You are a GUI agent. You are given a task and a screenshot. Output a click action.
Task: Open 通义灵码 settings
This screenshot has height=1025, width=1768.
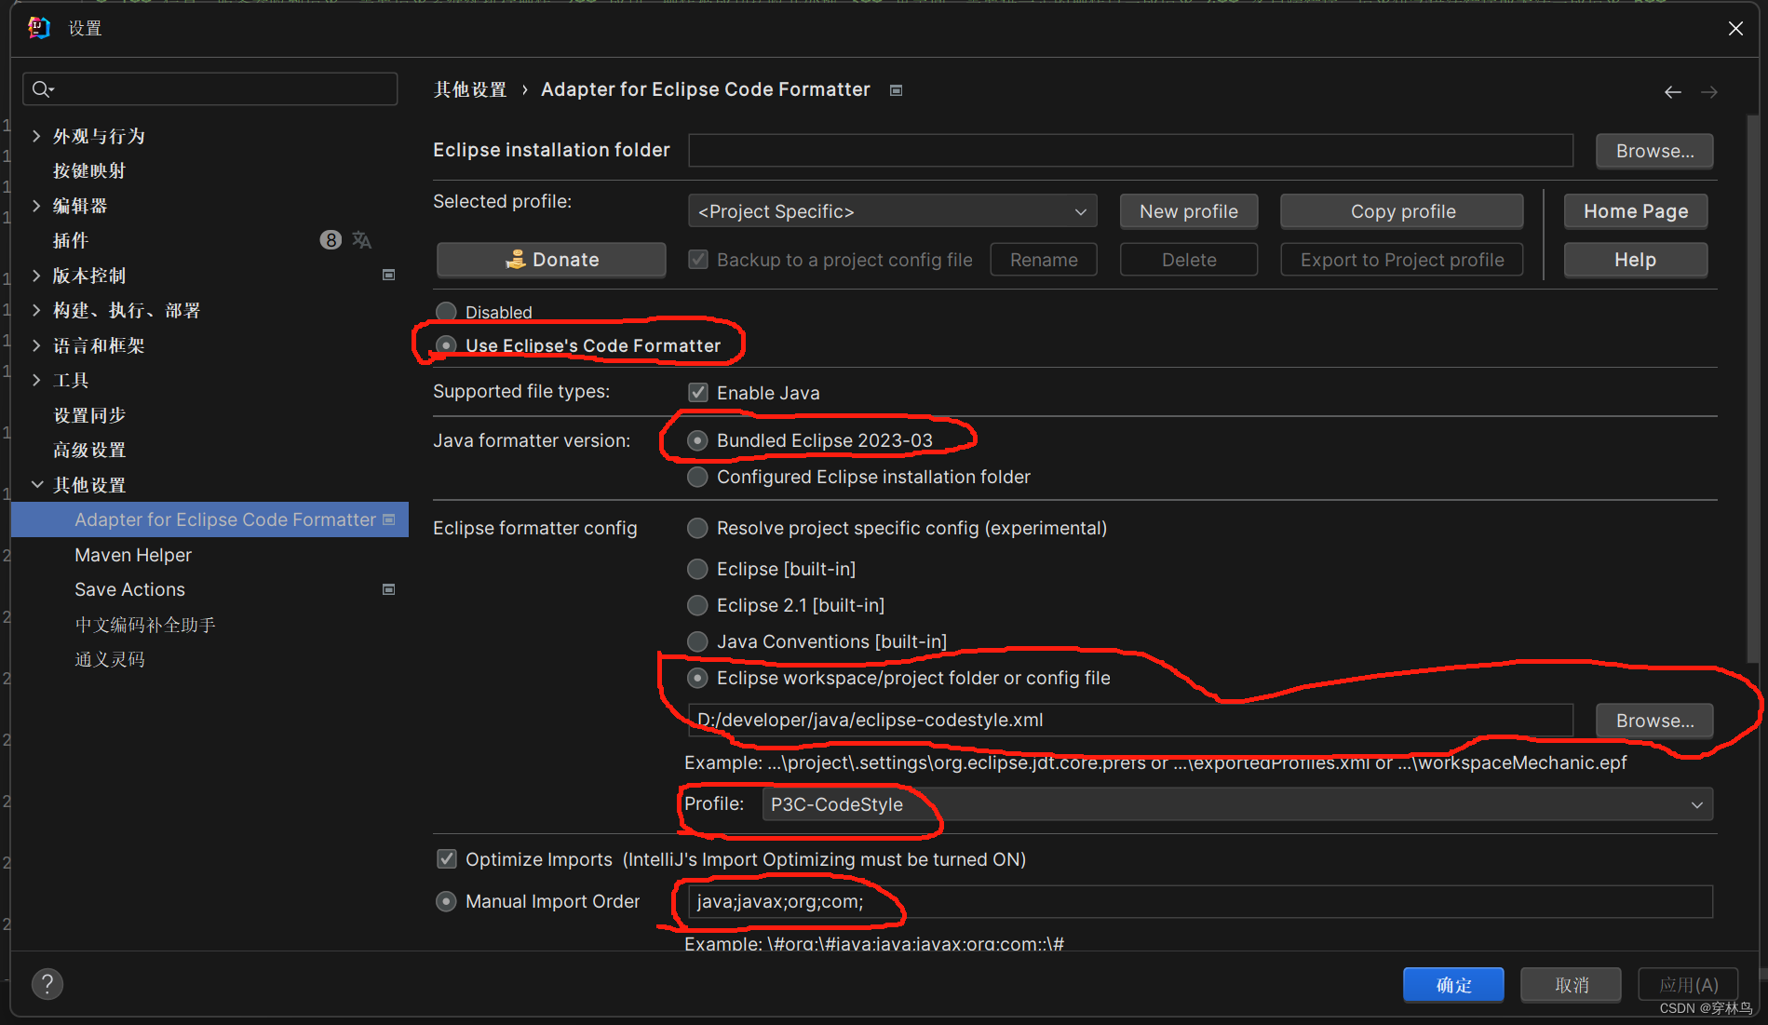[x=110, y=659]
